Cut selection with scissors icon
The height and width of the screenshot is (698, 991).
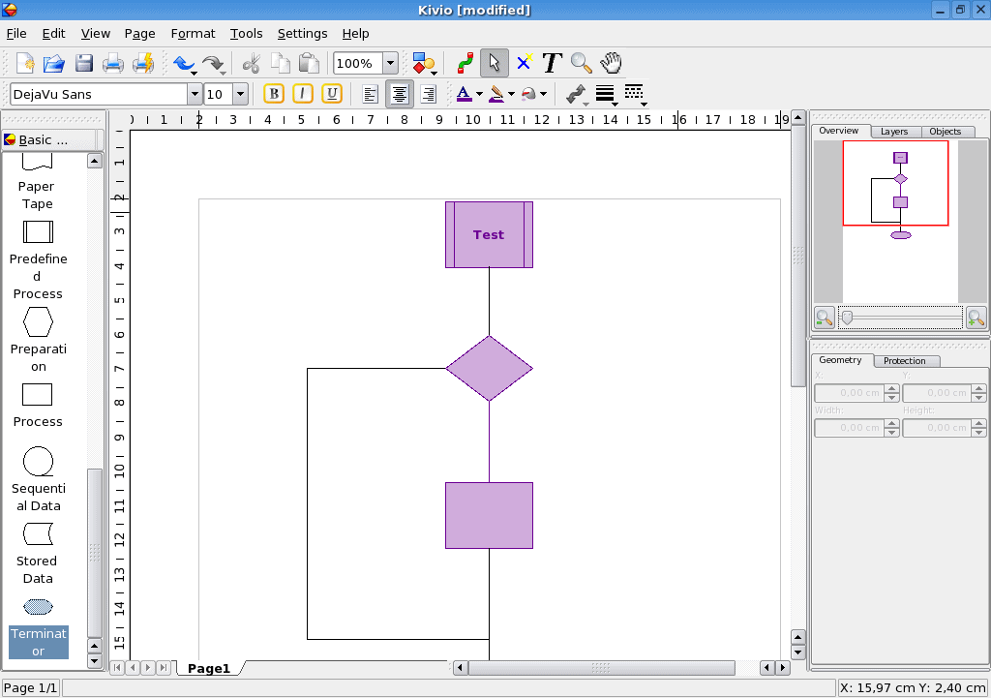252,63
